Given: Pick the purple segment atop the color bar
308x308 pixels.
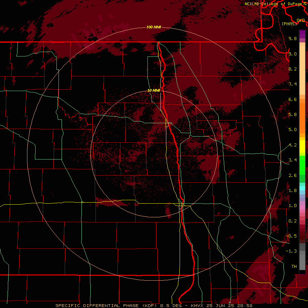Looking at the screenshot, I should [302, 34].
